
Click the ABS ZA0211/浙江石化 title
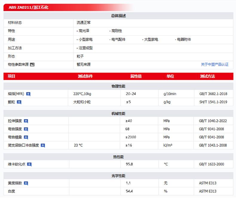[29, 7]
